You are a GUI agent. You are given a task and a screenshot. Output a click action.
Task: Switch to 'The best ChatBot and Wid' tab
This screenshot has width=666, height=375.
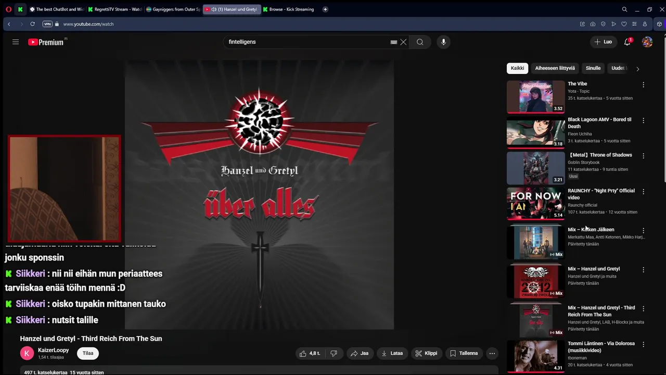pos(56,9)
